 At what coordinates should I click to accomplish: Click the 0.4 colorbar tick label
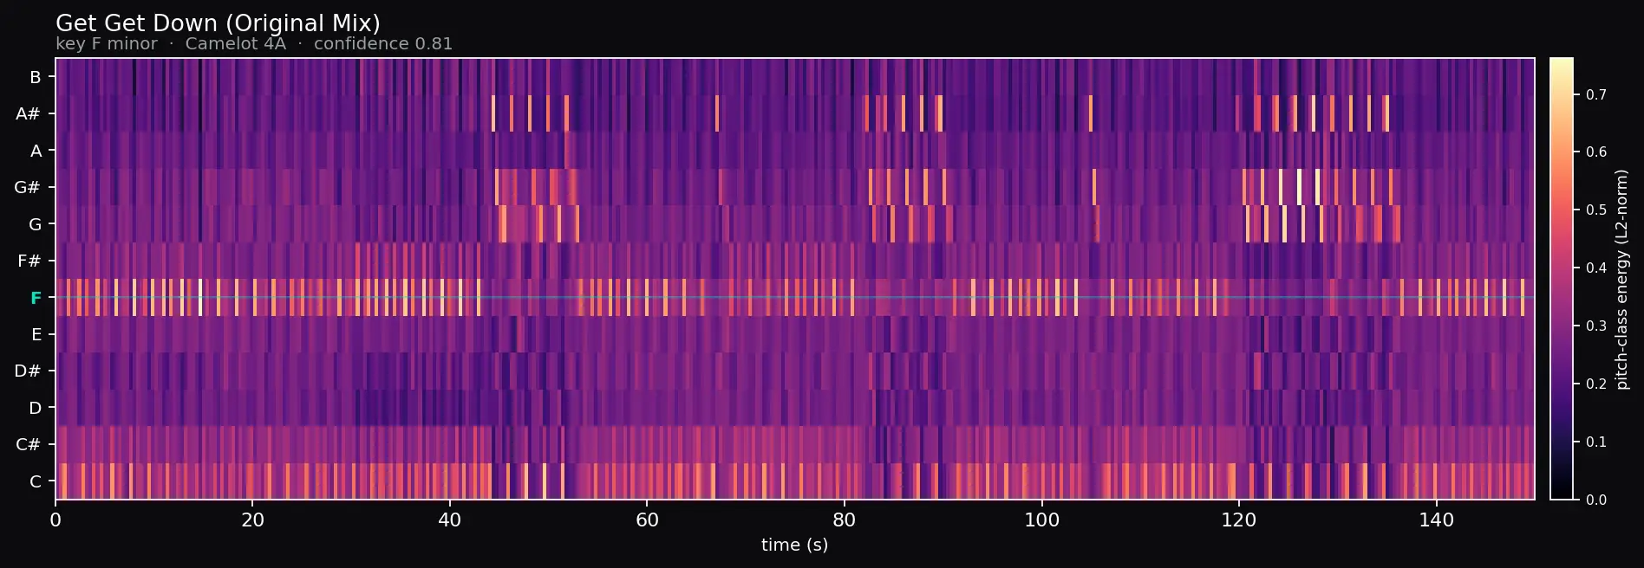[1596, 268]
